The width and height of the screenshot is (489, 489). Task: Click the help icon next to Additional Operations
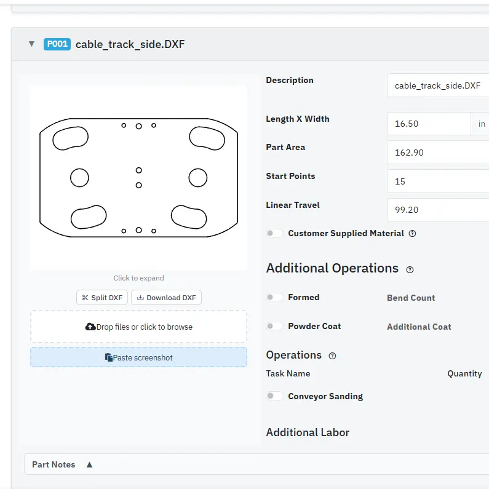(410, 269)
